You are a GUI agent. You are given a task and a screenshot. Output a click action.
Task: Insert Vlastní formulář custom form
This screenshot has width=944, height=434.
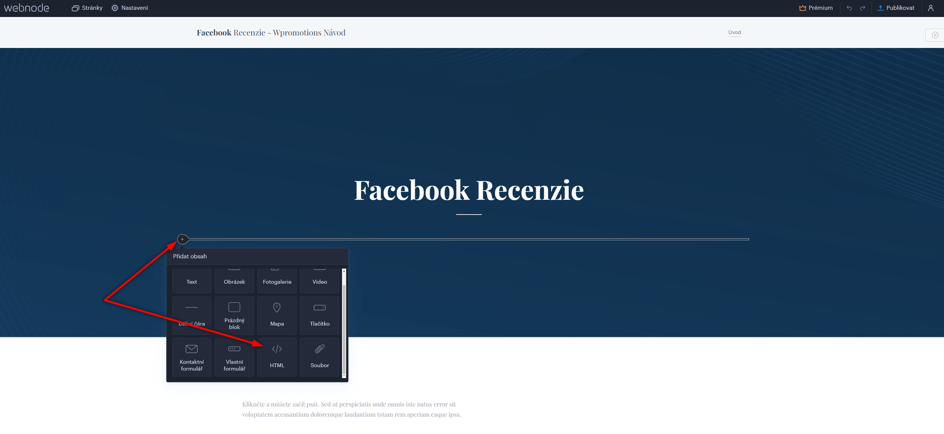coord(234,357)
